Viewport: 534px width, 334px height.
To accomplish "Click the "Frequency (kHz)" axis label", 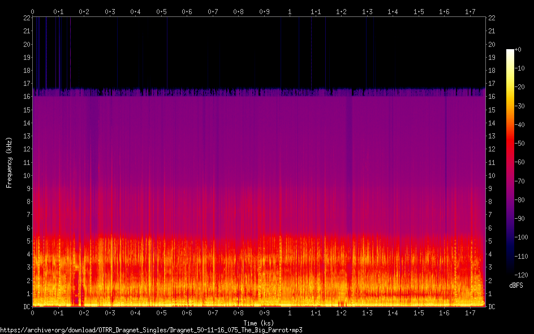I will [x=9, y=162].
